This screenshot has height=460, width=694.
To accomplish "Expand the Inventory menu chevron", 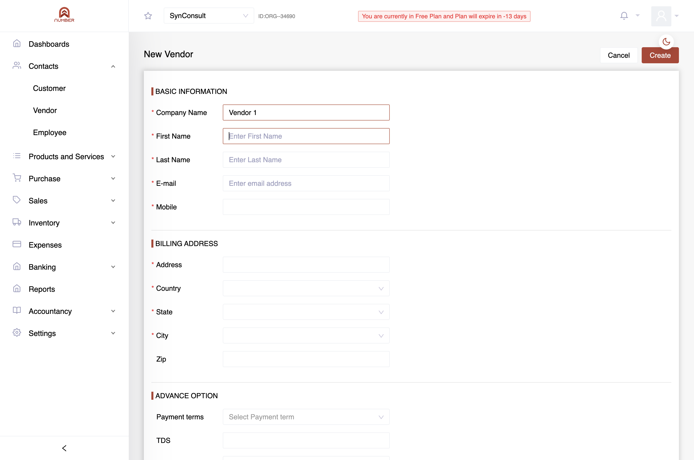I will 113,223.
